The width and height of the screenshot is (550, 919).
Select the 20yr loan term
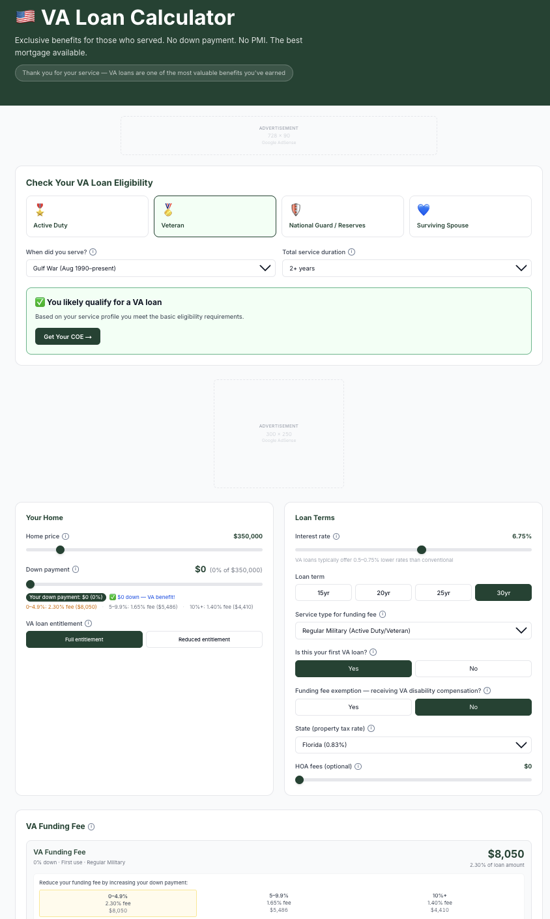tap(383, 592)
